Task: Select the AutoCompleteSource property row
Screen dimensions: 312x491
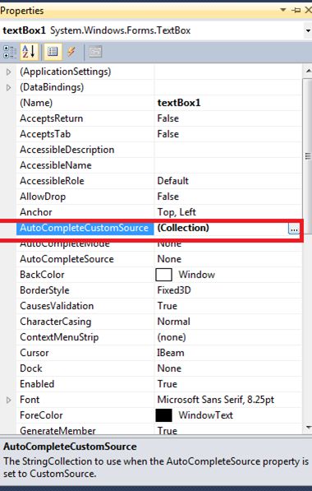Action: [158, 259]
